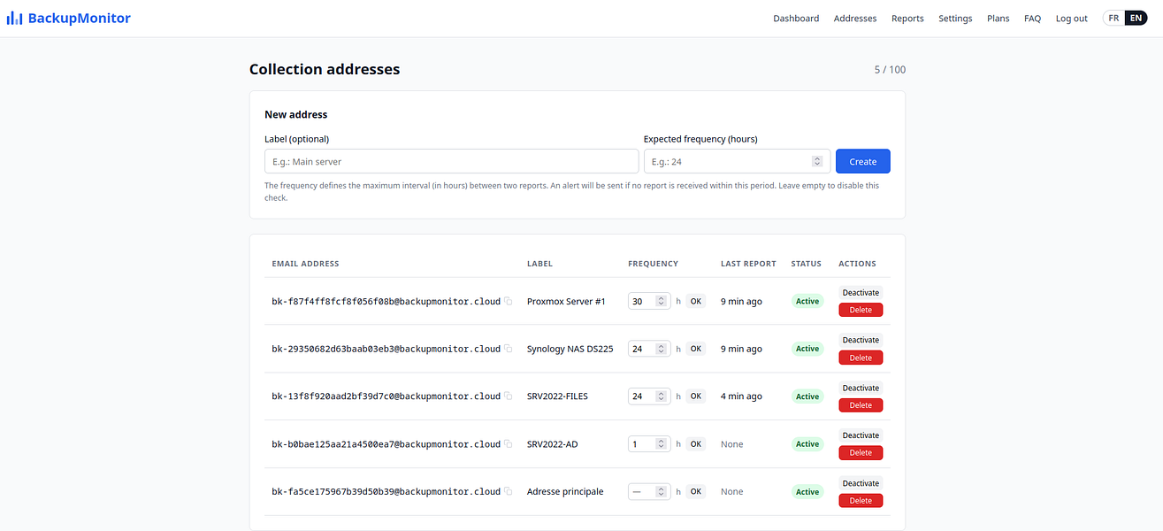This screenshot has width=1163, height=531.
Task: Copy the bk-b0bae125aa21a4500ea7 address icon
Action: [x=509, y=444]
